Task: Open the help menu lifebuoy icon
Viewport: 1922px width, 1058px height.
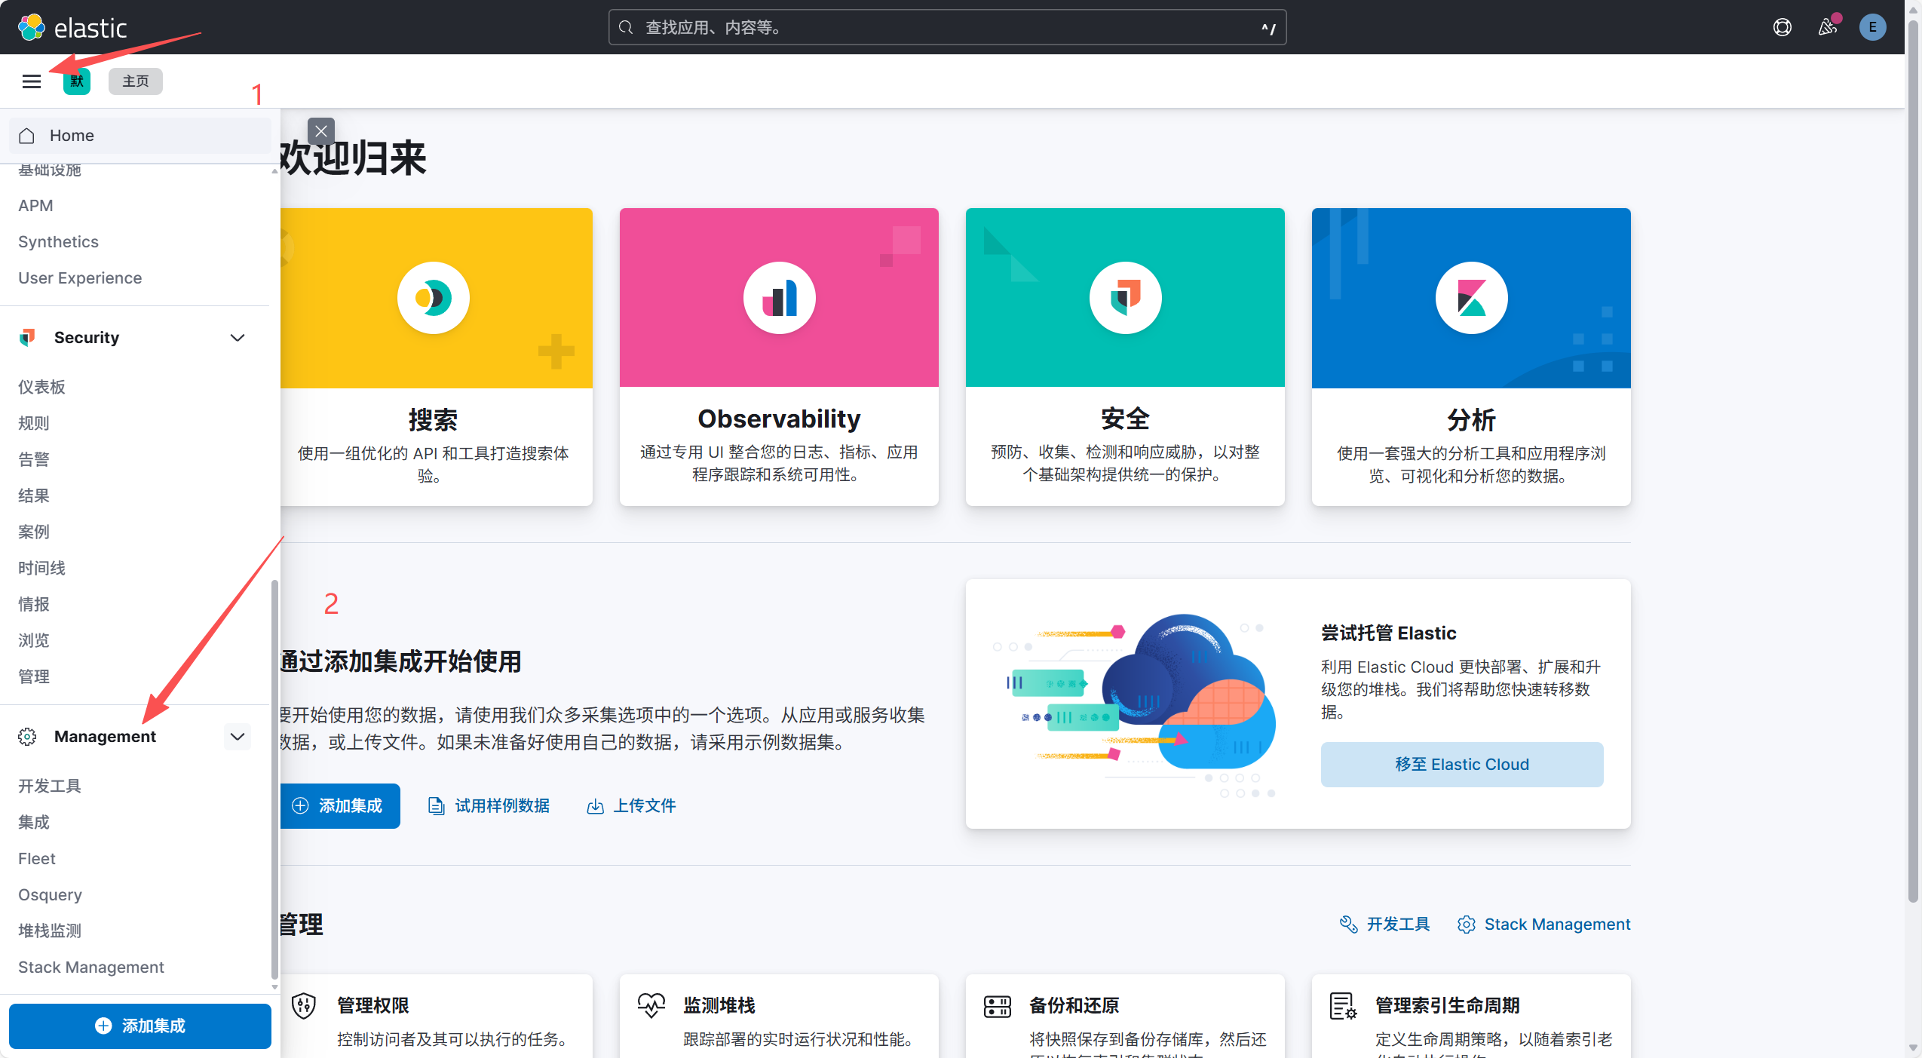Action: coord(1782,28)
